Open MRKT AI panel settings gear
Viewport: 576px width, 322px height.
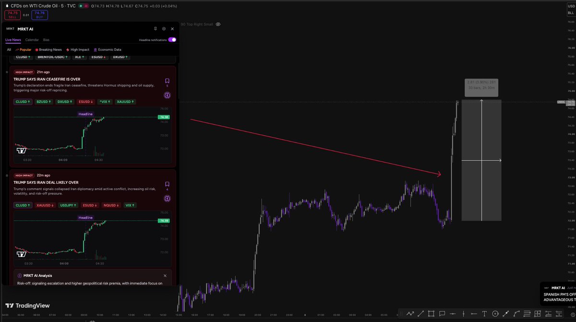(x=164, y=29)
